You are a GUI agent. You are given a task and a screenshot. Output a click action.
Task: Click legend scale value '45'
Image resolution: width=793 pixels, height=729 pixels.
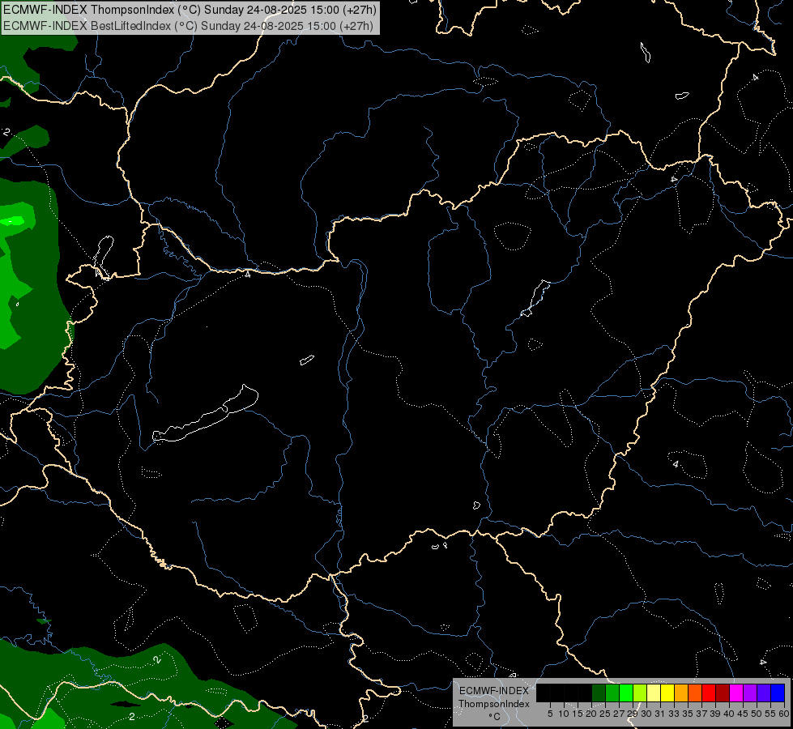click(x=743, y=714)
